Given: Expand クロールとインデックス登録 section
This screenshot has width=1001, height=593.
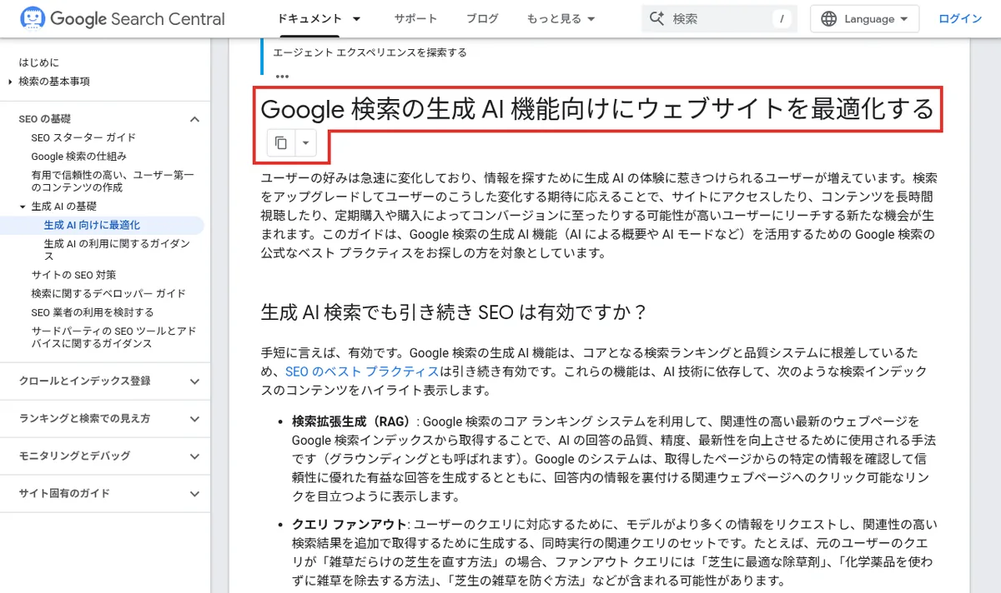Looking at the screenshot, I should click(194, 381).
